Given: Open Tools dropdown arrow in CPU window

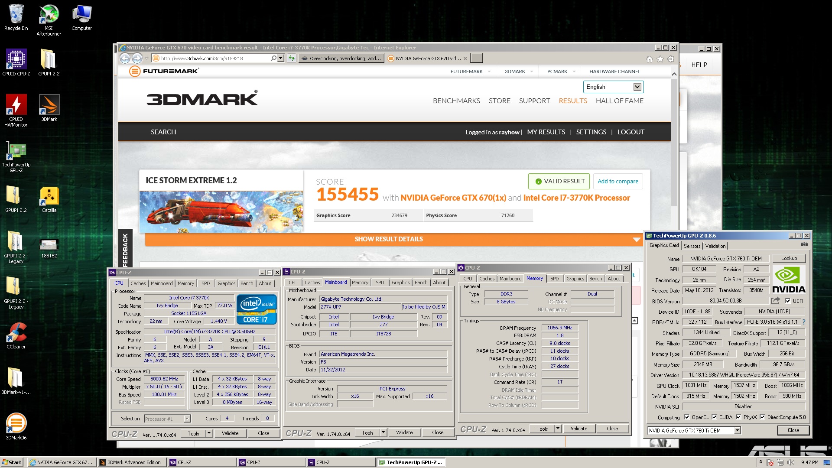Looking at the screenshot, I should point(209,433).
